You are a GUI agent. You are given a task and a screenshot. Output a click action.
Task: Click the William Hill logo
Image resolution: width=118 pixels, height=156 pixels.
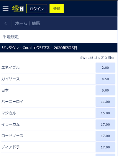[18, 9]
